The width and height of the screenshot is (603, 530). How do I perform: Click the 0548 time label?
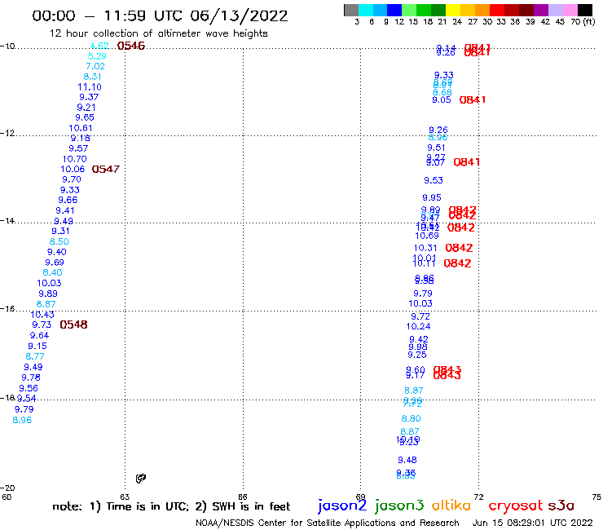coord(73,325)
